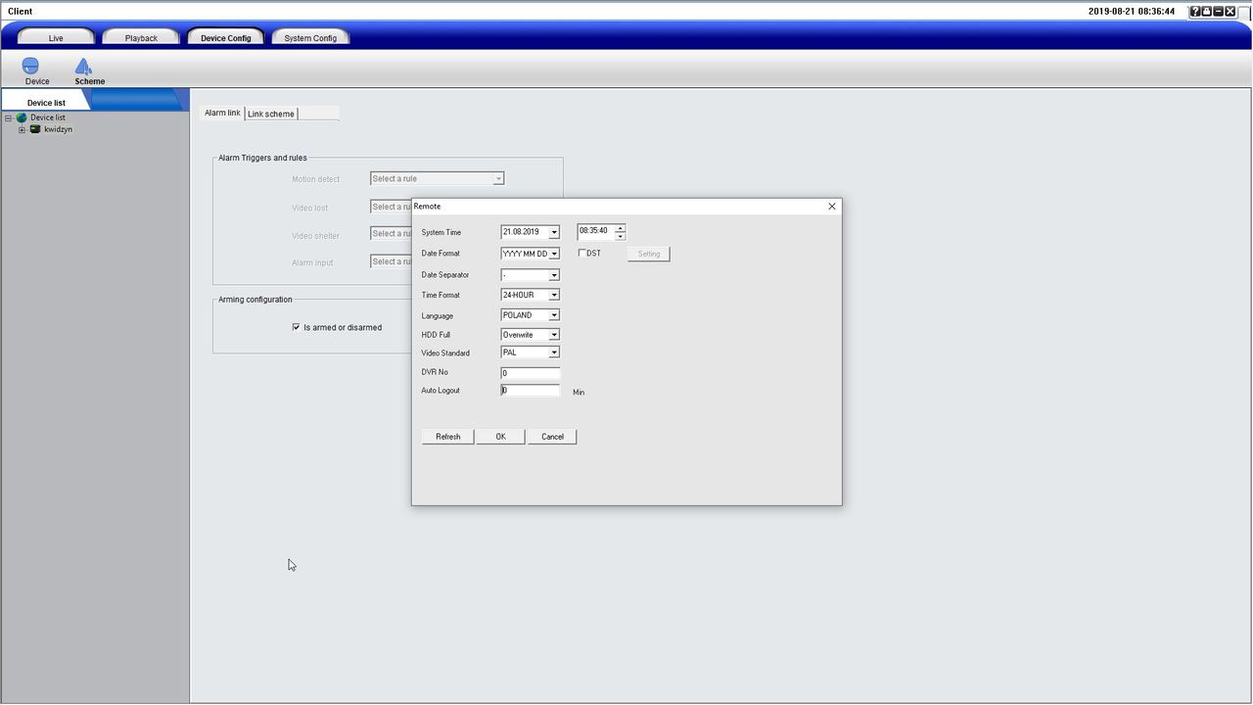Open the Date Format dropdown
This screenshot has height=705, width=1253.
(x=553, y=254)
